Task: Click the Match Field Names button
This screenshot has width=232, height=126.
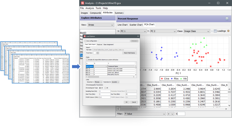Action: click(129, 53)
